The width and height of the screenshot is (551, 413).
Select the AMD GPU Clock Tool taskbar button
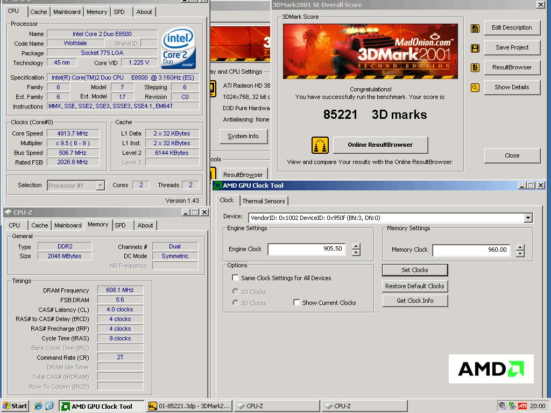tap(102, 406)
